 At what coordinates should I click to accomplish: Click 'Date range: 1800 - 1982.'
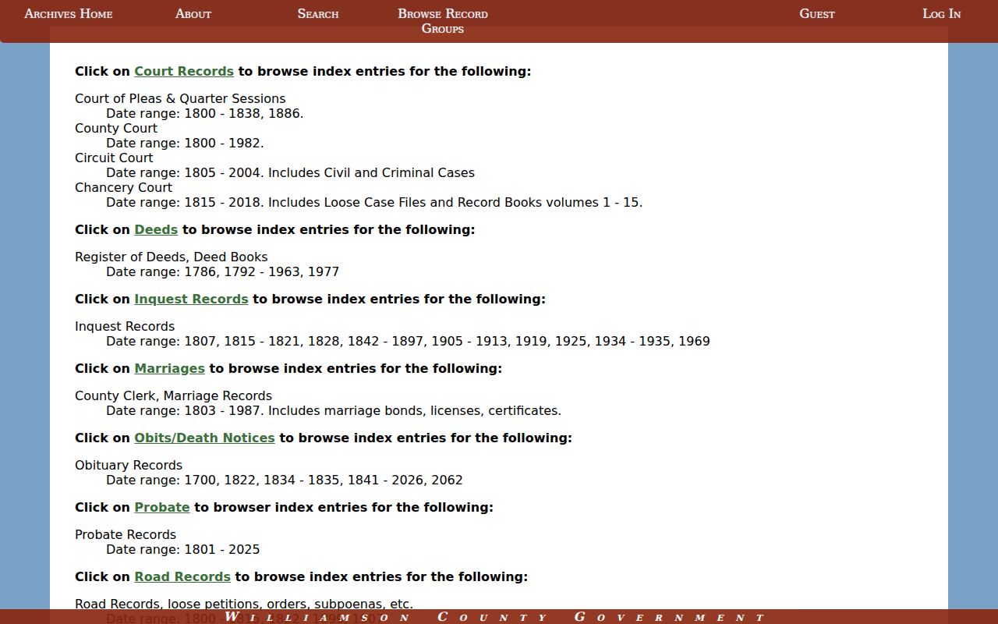coord(185,143)
